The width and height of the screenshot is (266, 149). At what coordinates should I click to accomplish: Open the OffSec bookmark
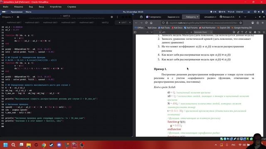coord(139,28)
